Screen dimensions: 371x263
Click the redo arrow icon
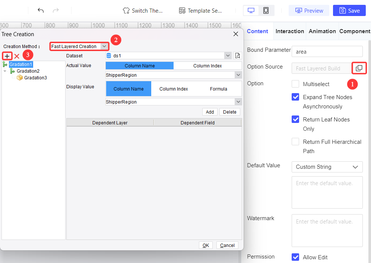(x=57, y=10)
